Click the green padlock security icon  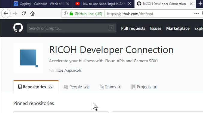click(x=71, y=13)
